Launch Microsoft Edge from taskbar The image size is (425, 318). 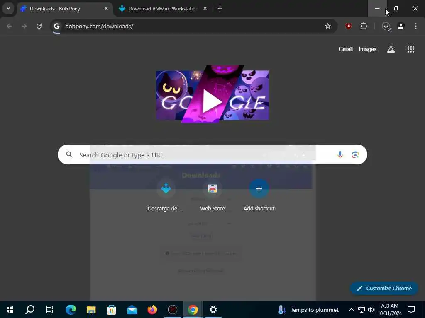71,310
